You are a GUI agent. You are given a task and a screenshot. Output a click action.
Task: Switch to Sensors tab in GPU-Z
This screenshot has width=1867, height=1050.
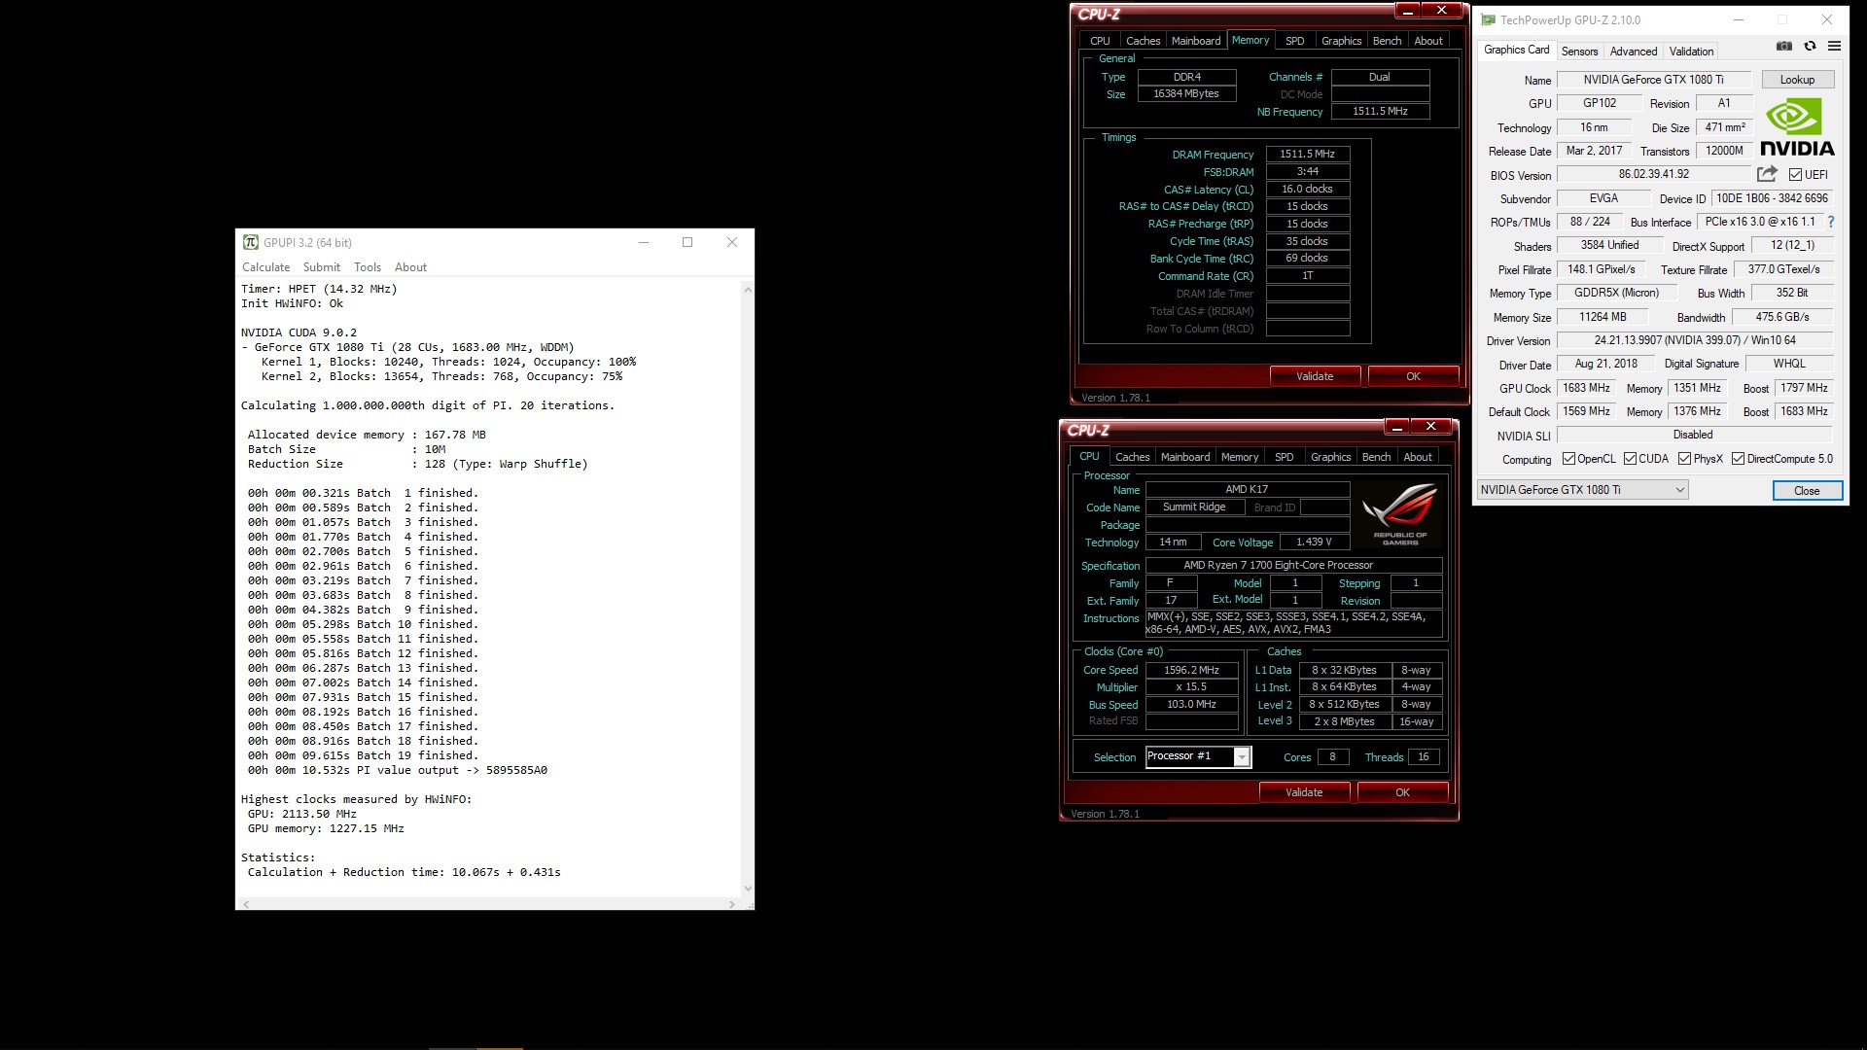point(1579,52)
